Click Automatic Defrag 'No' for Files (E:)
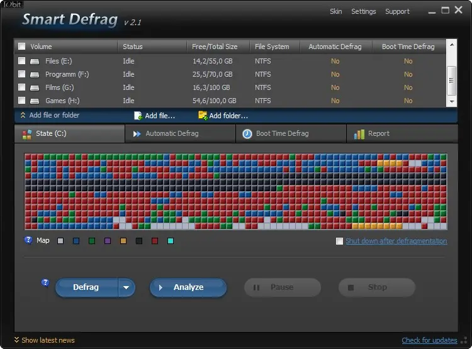This screenshot has width=472, height=349. click(335, 61)
